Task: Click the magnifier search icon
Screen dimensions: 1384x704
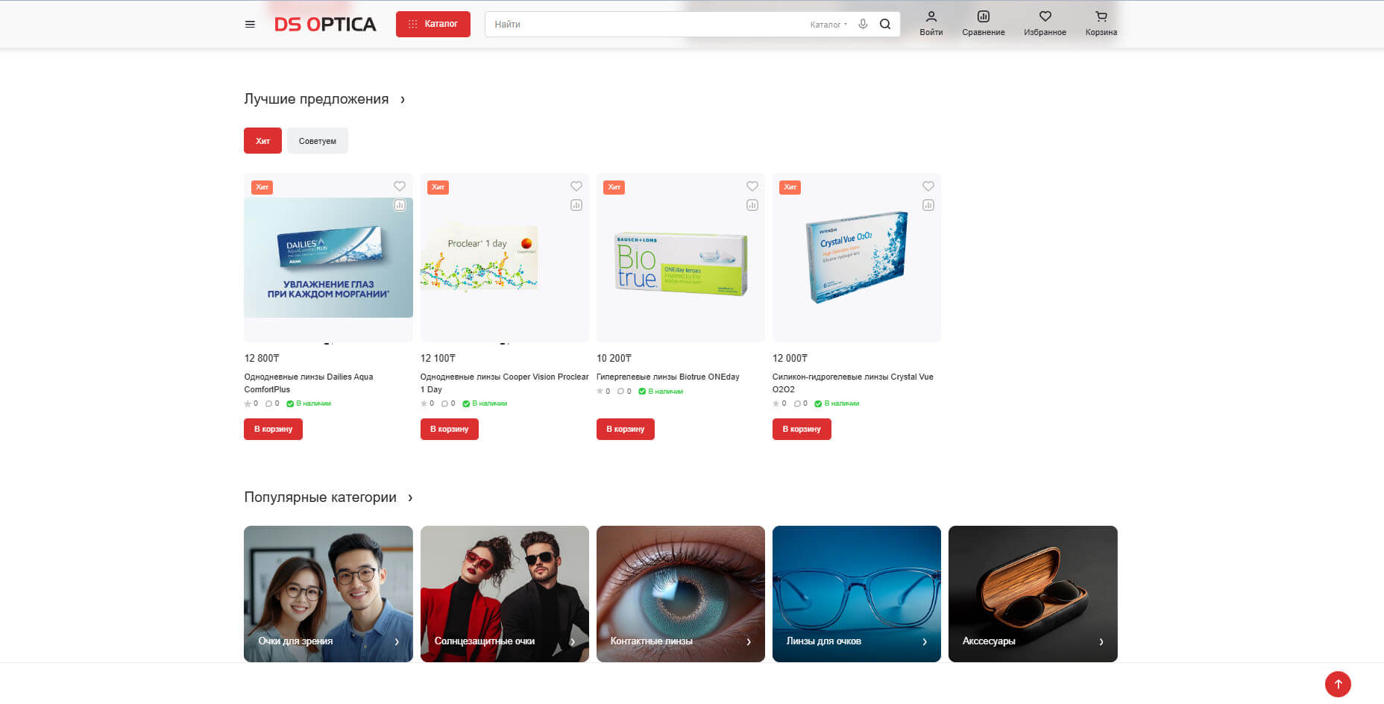Action: [x=885, y=24]
